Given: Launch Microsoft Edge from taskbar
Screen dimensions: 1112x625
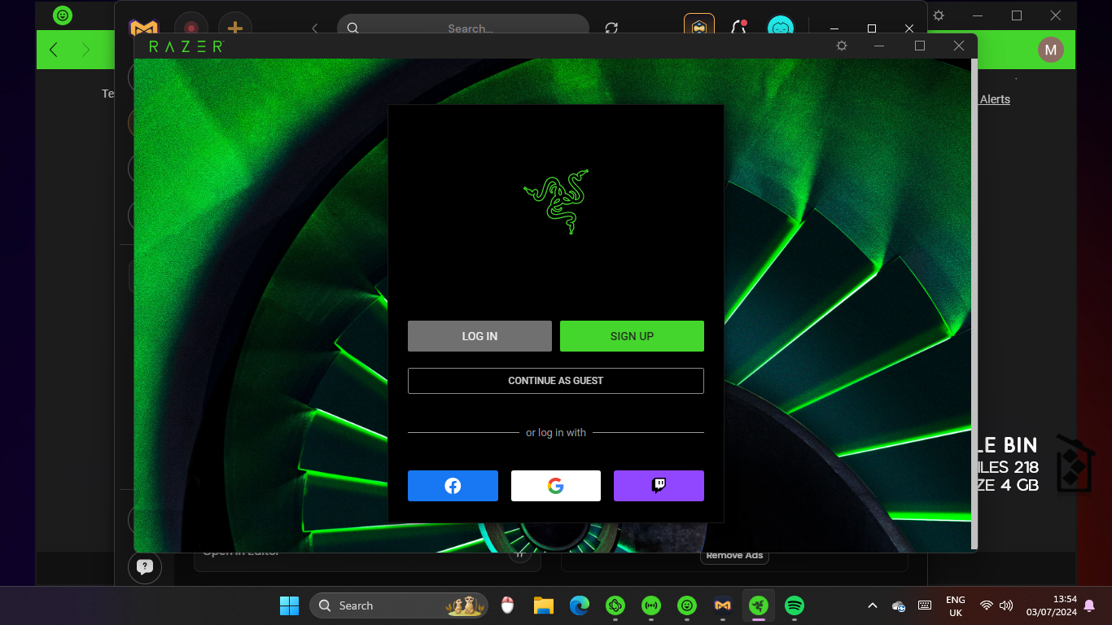Looking at the screenshot, I should tap(579, 605).
